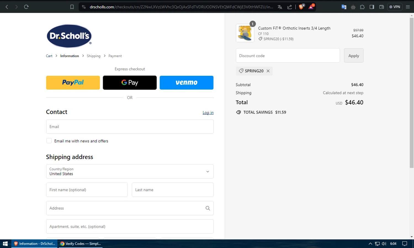
Task: Open the volume tray icon
Action: pyautogui.click(x=384, y=244)
